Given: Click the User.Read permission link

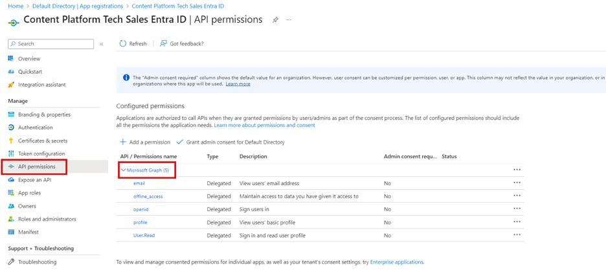Looking at the screenshot, I should (144, 235).
